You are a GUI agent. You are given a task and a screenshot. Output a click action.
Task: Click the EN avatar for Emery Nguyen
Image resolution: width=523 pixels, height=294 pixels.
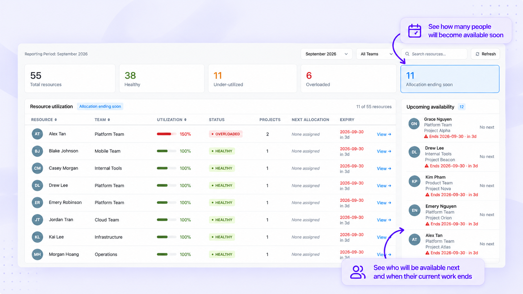(414, 210)
